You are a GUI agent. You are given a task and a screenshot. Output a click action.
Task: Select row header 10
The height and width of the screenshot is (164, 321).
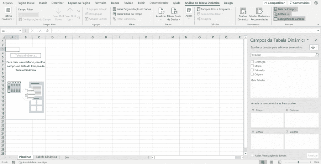3,77
